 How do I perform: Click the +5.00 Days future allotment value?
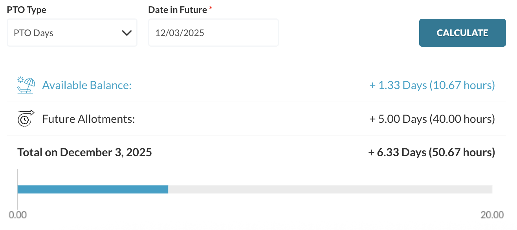click(432, 119)
